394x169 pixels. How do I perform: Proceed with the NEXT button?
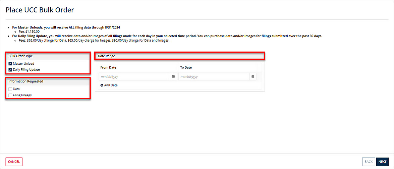click(382, 162)
